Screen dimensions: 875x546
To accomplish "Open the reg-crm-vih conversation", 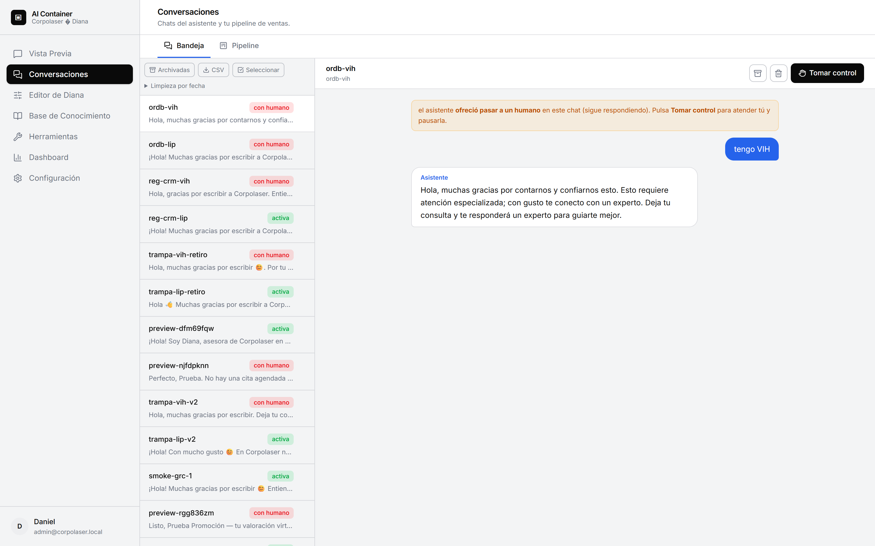I will (x=227, y=188).
